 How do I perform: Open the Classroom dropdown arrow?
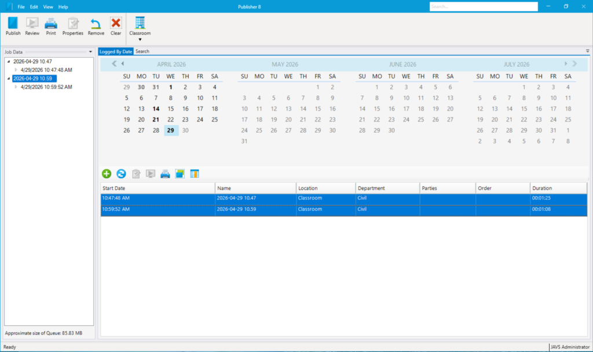coord(140,40)
